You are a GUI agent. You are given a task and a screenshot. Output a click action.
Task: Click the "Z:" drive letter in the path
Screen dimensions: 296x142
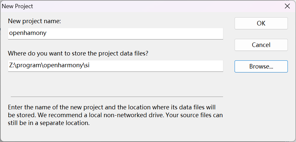point(11,66)
